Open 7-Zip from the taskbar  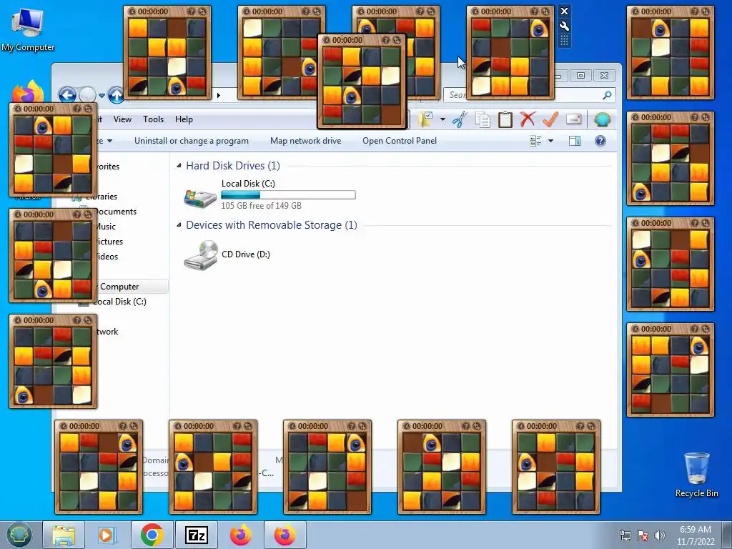(x=196, y=535)
